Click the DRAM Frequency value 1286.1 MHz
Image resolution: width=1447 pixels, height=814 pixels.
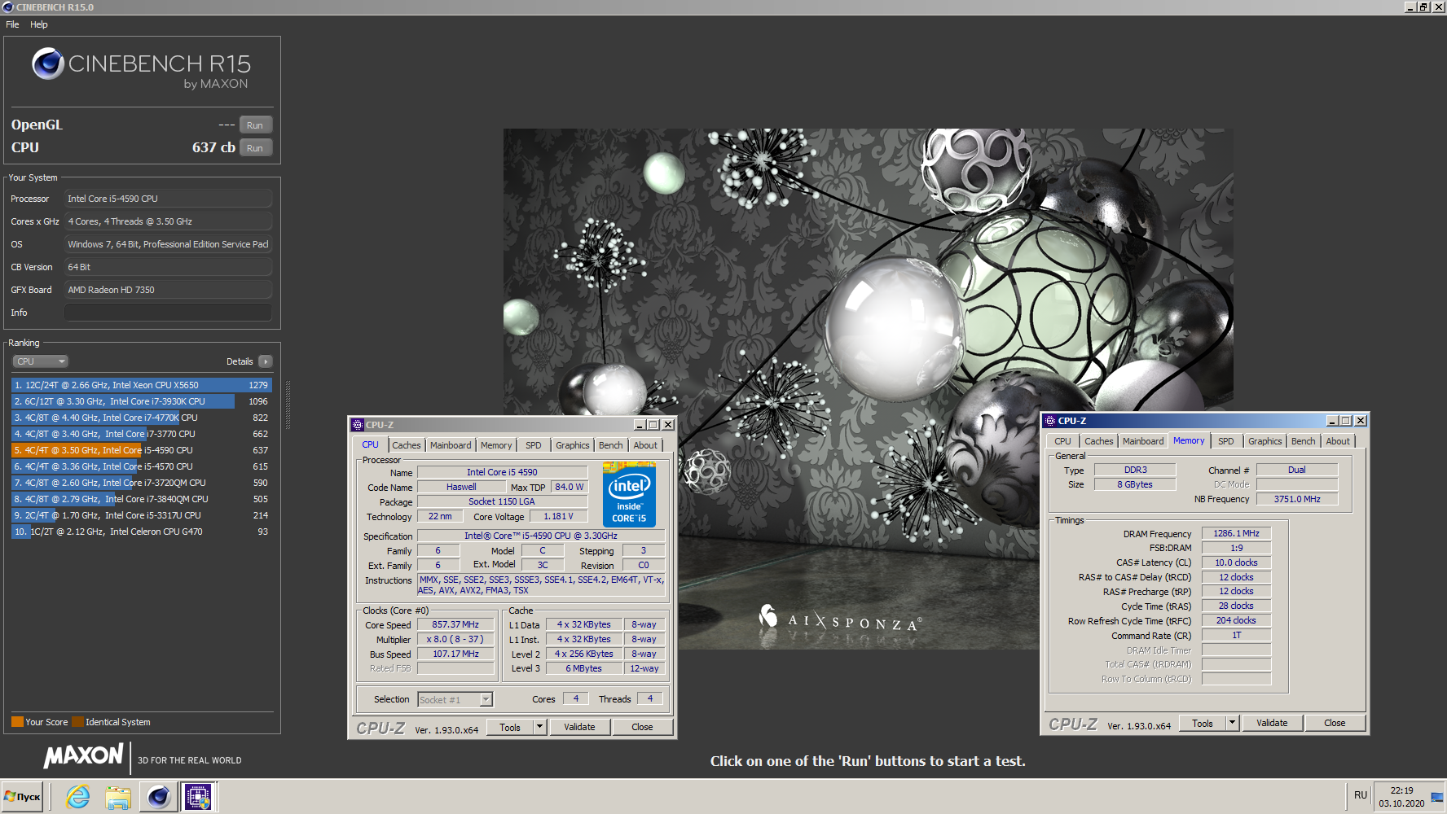[x=1236, y=534]
